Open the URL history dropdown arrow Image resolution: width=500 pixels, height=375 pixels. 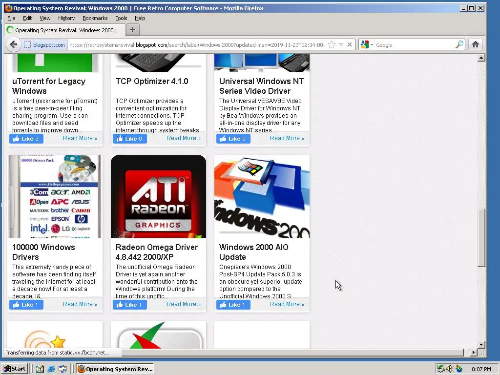coord(341,44)
